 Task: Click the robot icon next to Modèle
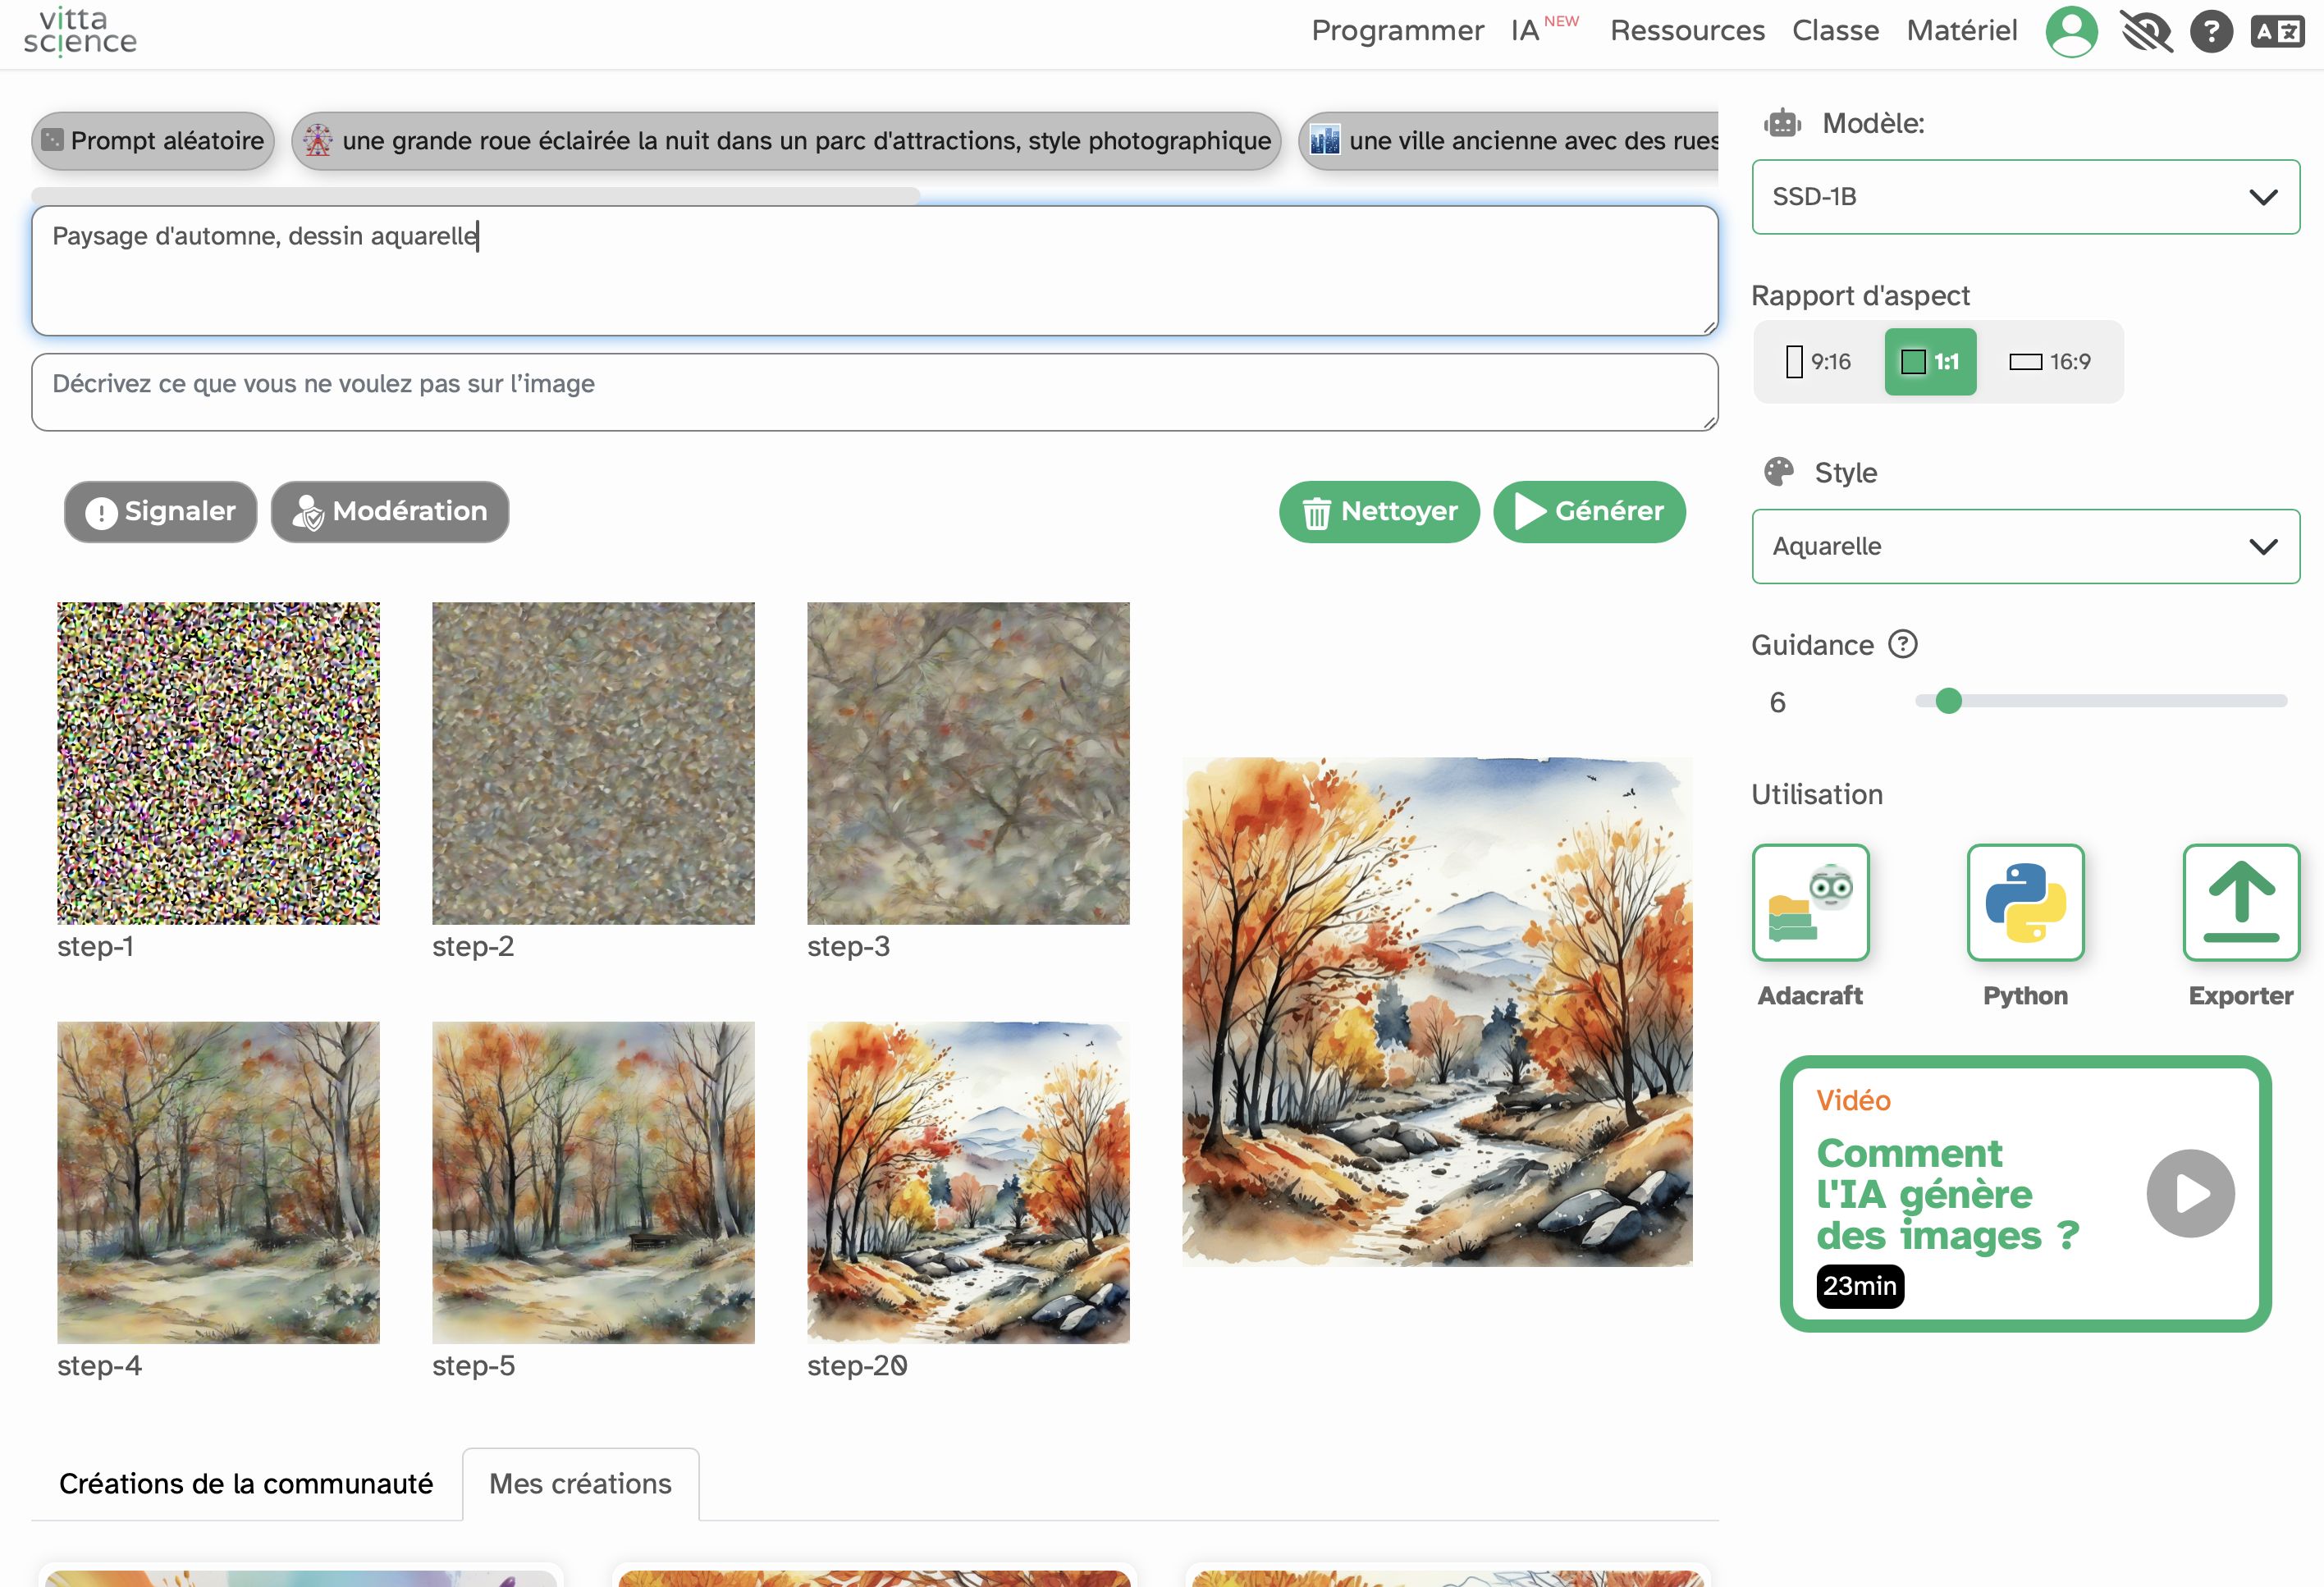(x=1782, y=123)
